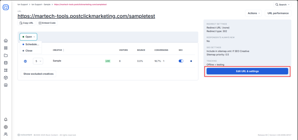
Task: Click the LIVE badge for Sample
Action: tap(108, 61)
